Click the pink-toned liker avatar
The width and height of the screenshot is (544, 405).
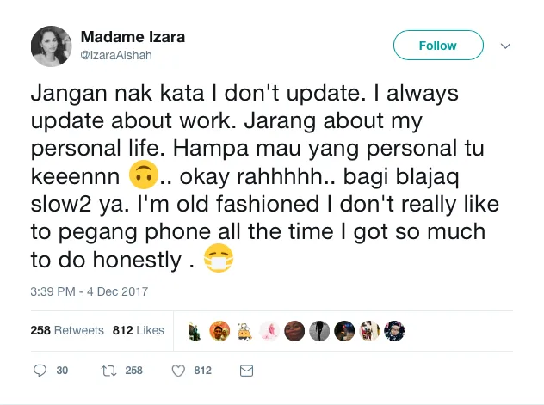(270, 330)
